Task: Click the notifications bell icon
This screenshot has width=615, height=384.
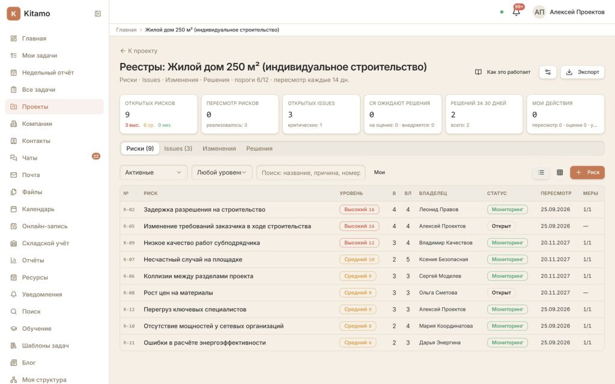Action: coord(516,12)
